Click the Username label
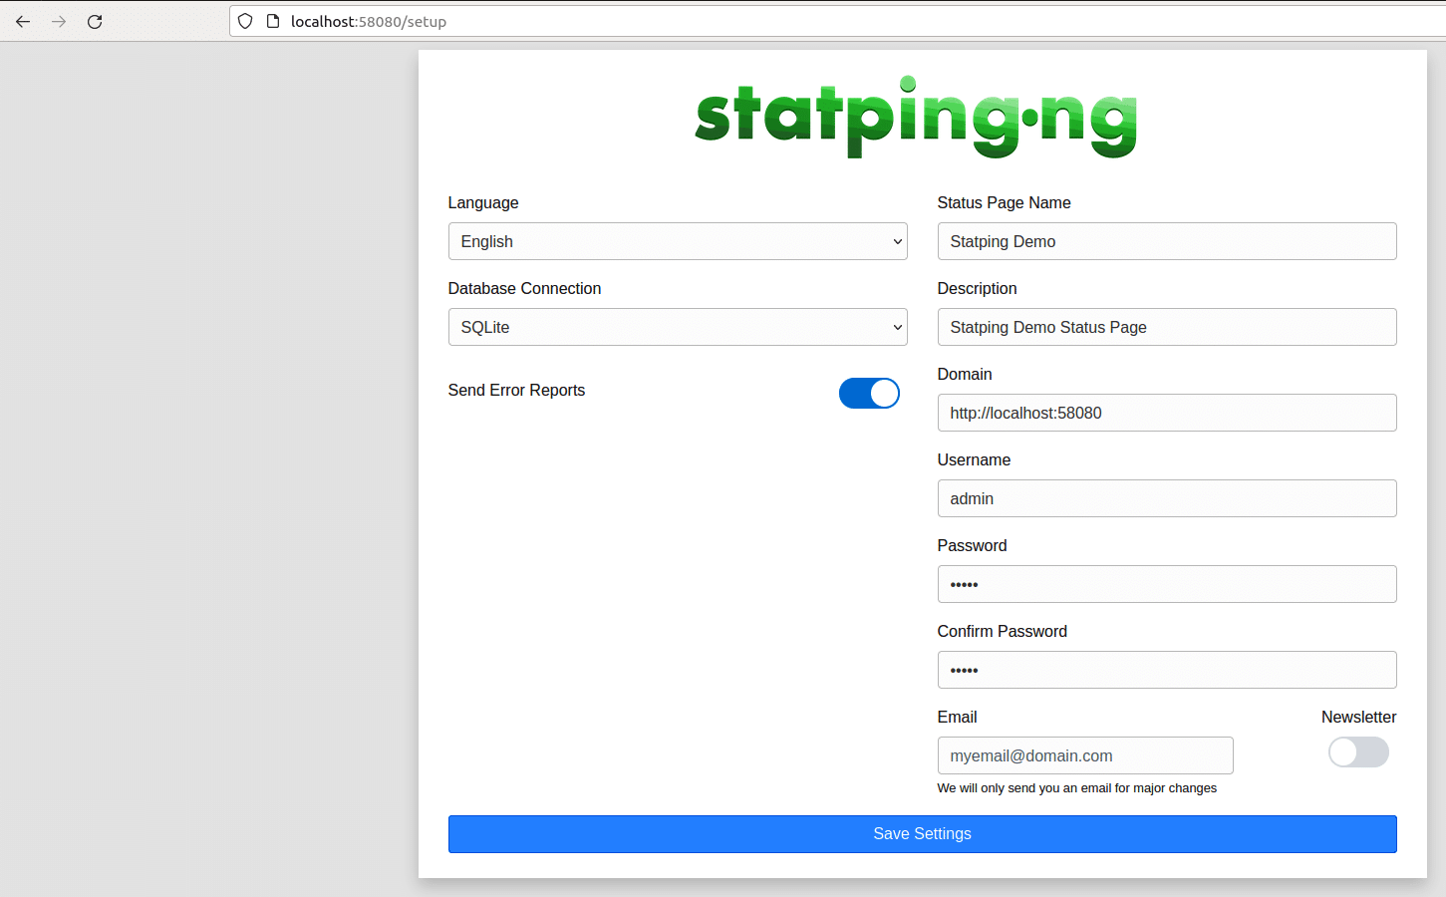Image resolution: width=1446 pixels, height=897 pixels. [x=974, y=459]
